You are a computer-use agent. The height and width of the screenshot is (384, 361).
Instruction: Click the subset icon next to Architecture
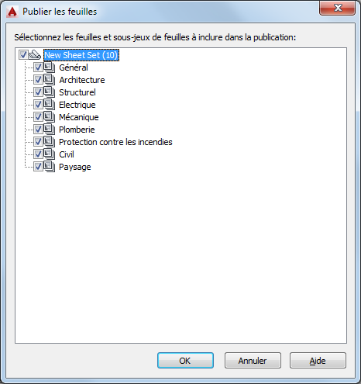coord(49,80)
